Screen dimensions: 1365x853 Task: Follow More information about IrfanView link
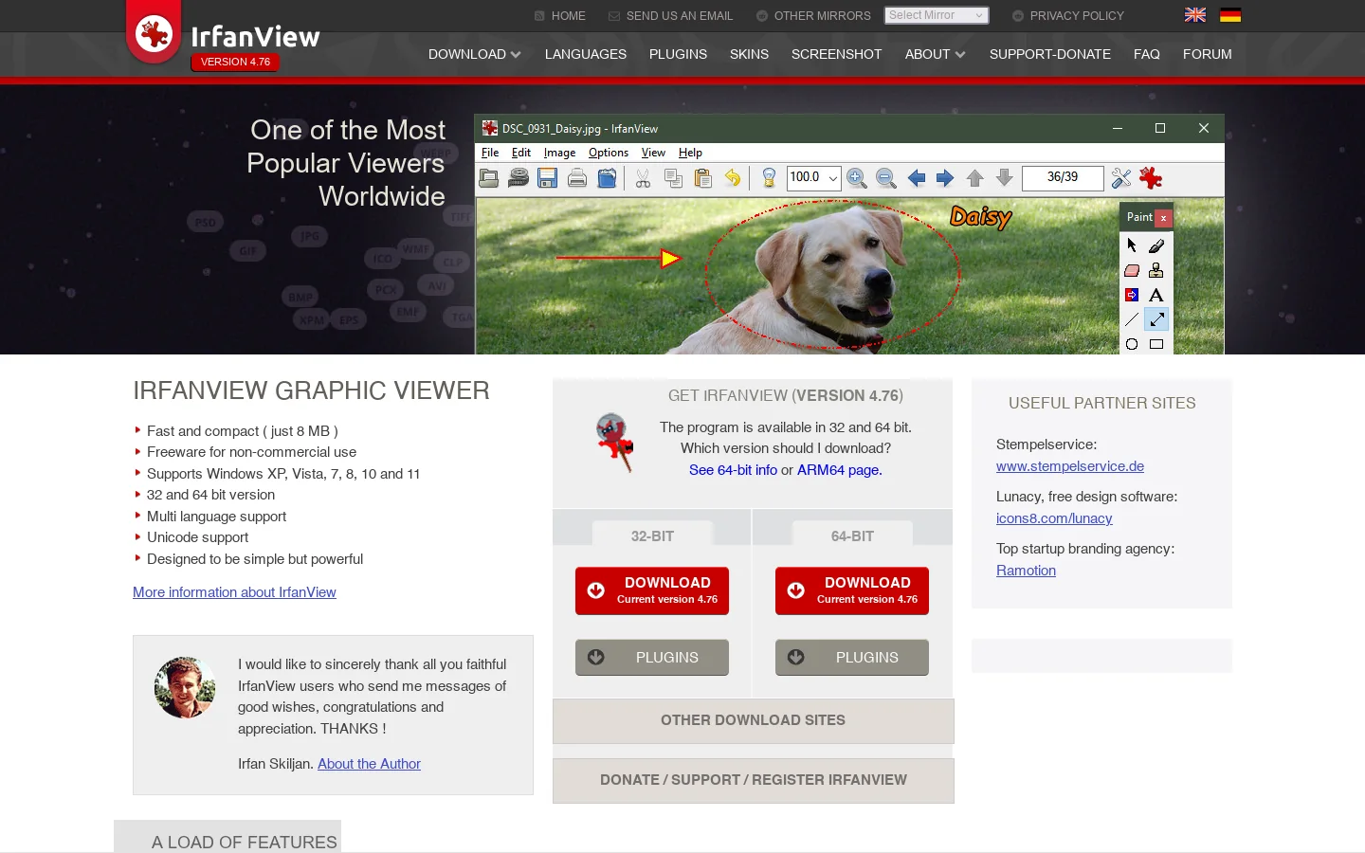pos(234,592)
